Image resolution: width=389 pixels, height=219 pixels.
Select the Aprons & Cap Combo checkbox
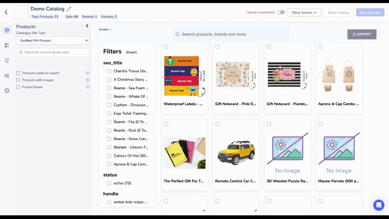[320, 47]
